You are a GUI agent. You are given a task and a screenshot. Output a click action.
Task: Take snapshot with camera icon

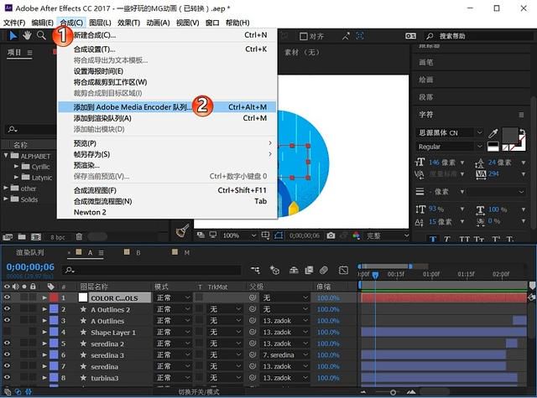[331, 235]
